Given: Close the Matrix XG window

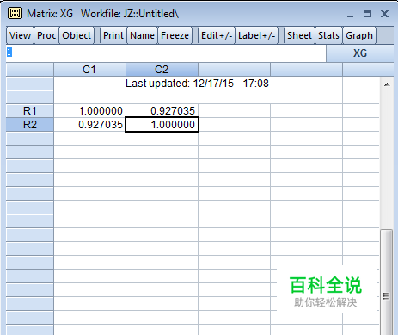Looking at the screenshot, I should point(384,14).
